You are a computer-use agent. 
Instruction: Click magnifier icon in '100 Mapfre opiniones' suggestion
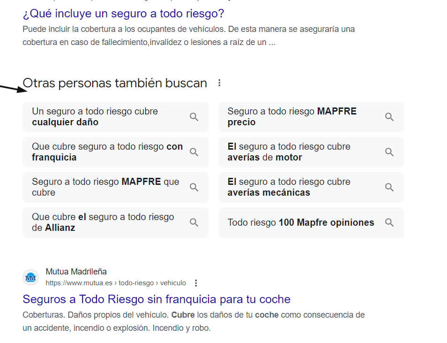tap(389, 222)
